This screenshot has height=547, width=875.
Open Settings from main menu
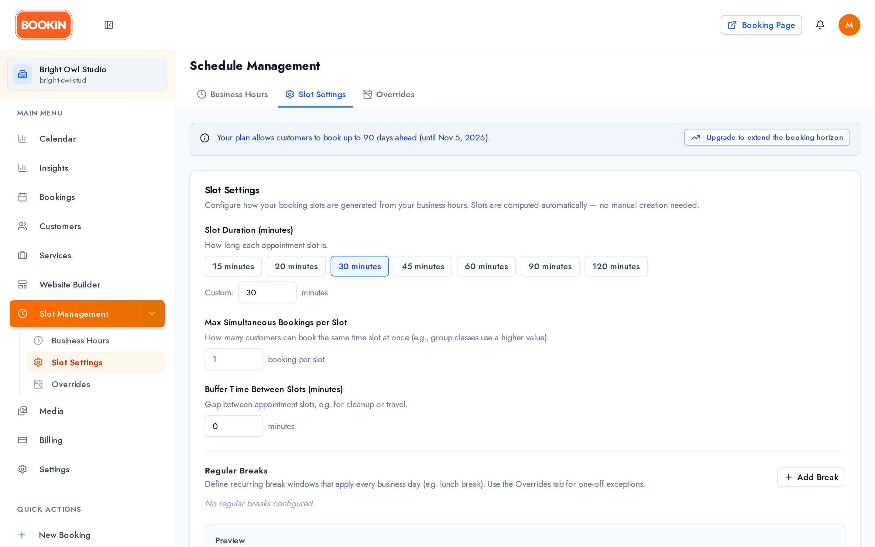coord(87,469)
